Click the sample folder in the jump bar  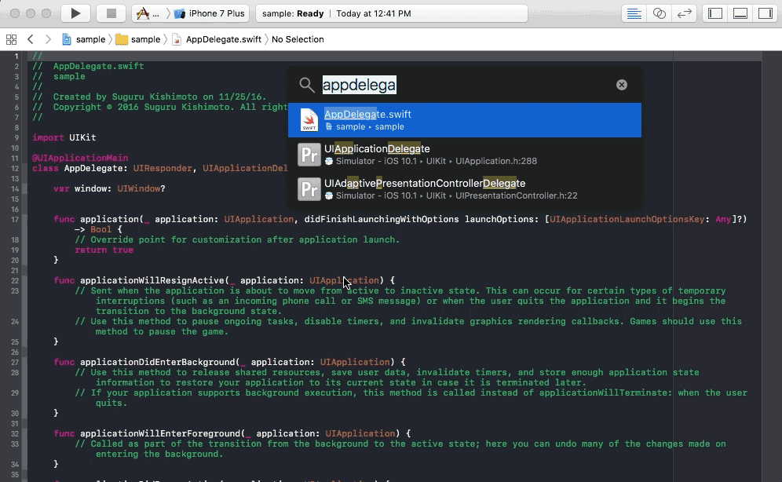(137, 39)
